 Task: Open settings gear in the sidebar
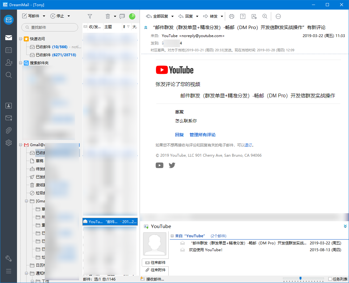9,143
